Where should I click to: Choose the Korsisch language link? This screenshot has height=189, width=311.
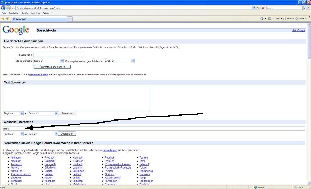click(77, 158)
